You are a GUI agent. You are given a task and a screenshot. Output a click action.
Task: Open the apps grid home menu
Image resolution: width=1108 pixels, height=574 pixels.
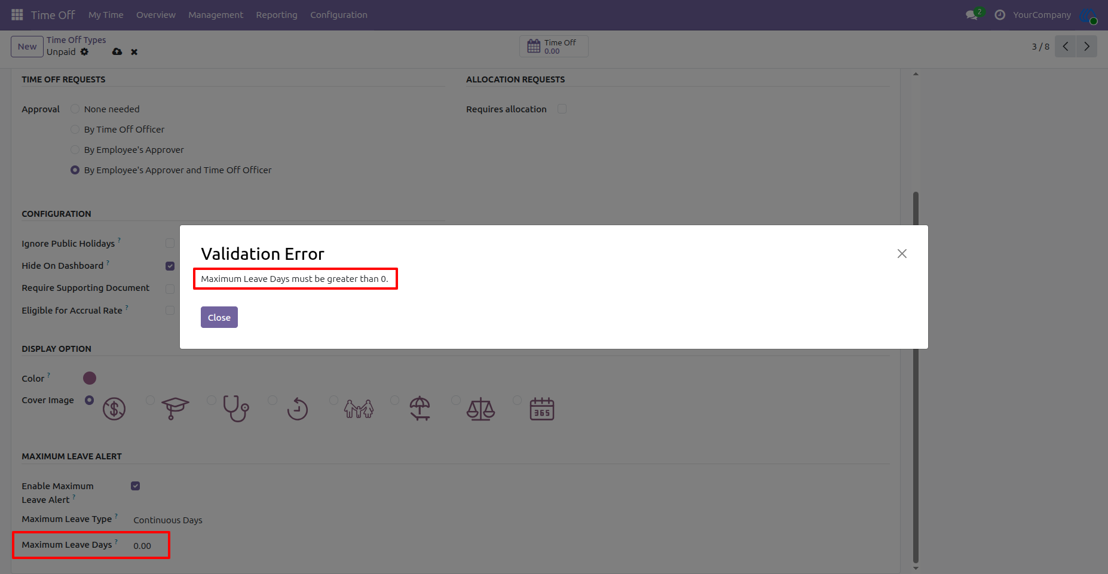pos(17,14)
